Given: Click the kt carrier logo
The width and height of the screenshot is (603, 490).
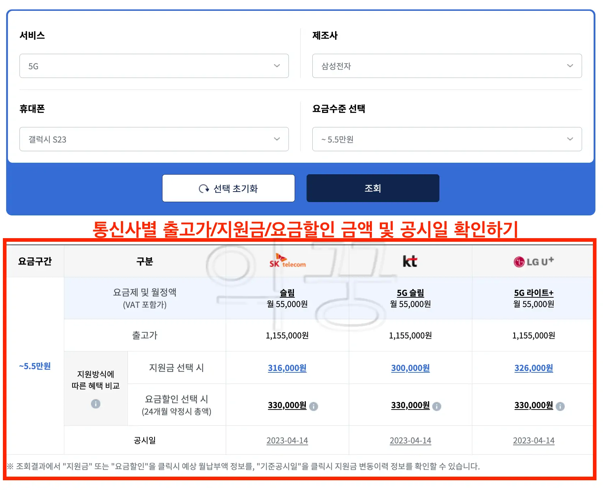Looking at the screenshot, I should pos(411,261).
